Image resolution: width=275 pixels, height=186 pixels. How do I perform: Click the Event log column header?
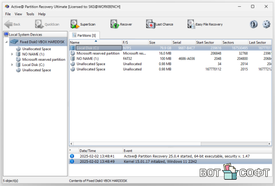[x=197, y=151]
